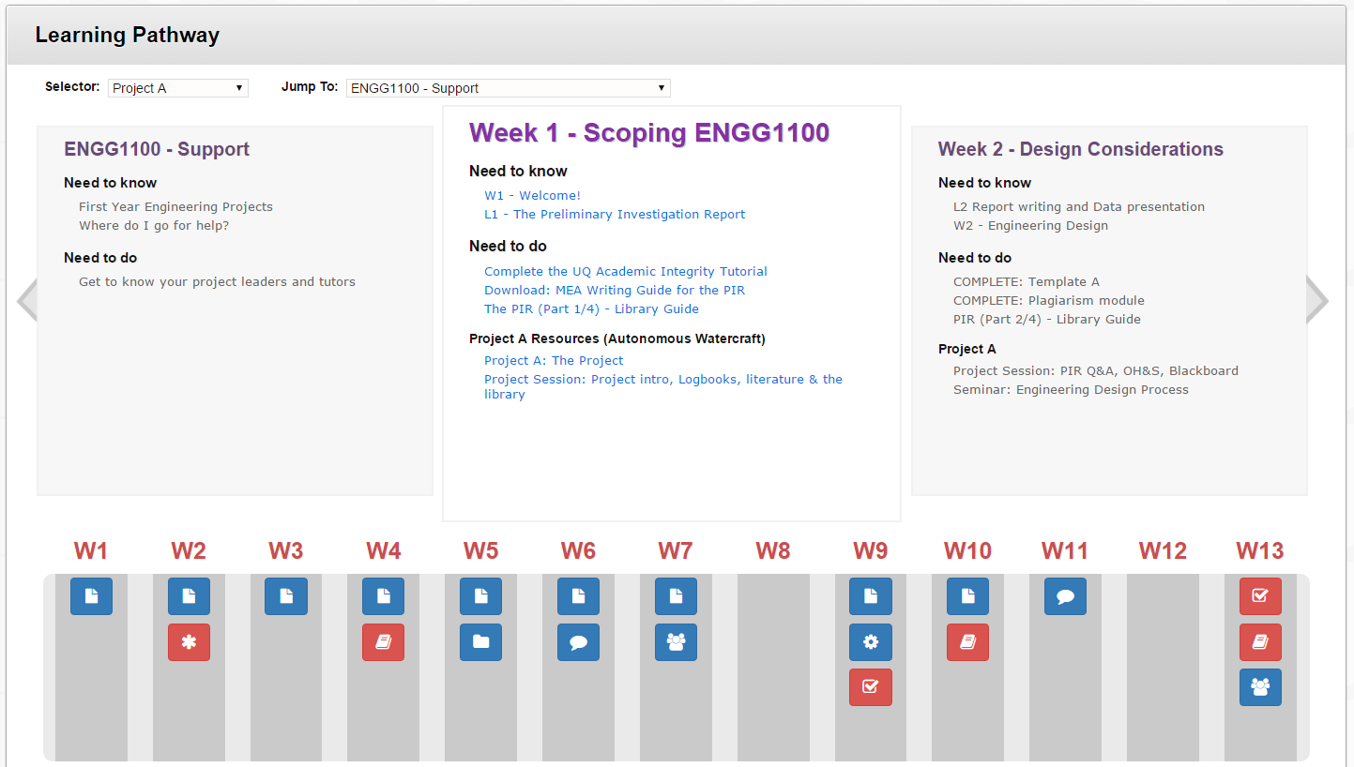
Task: Click Get to know your project leaders
Action: pos(217,282)
